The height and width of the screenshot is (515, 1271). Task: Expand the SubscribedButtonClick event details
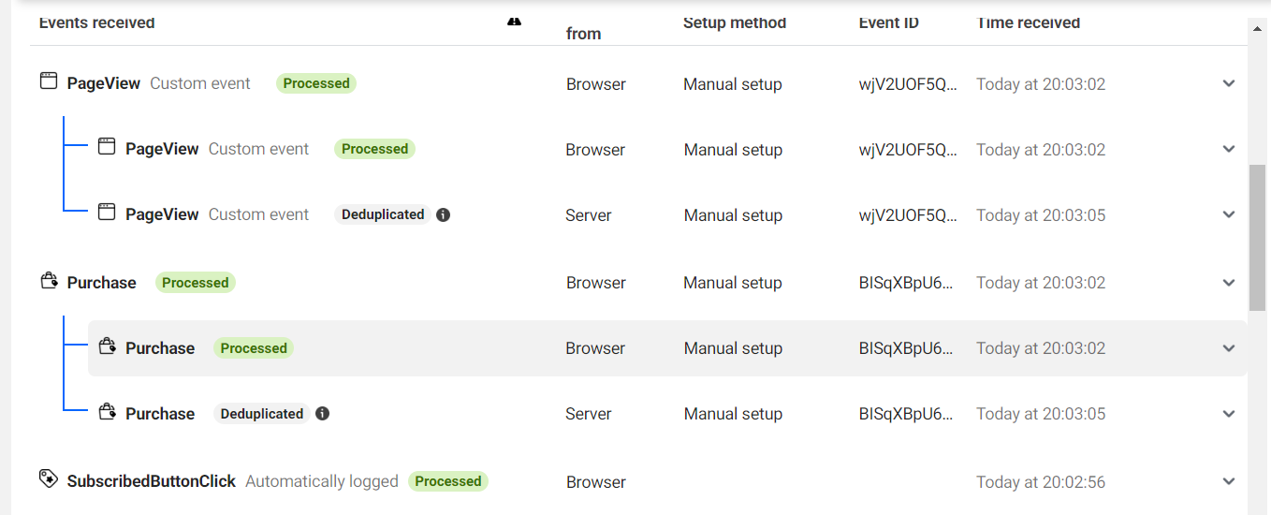(1229, 481)
